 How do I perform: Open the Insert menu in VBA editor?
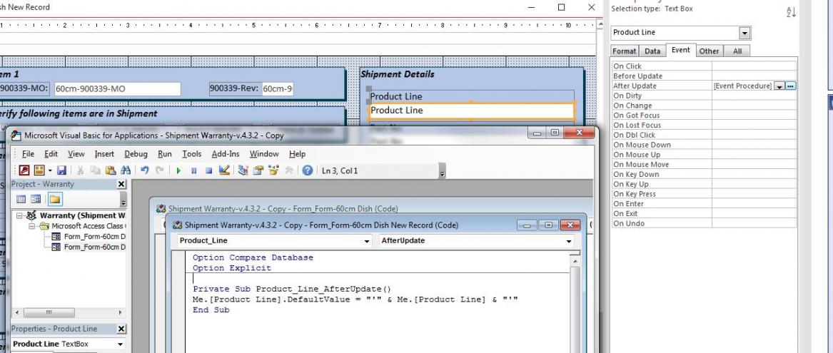click(104, 154)
